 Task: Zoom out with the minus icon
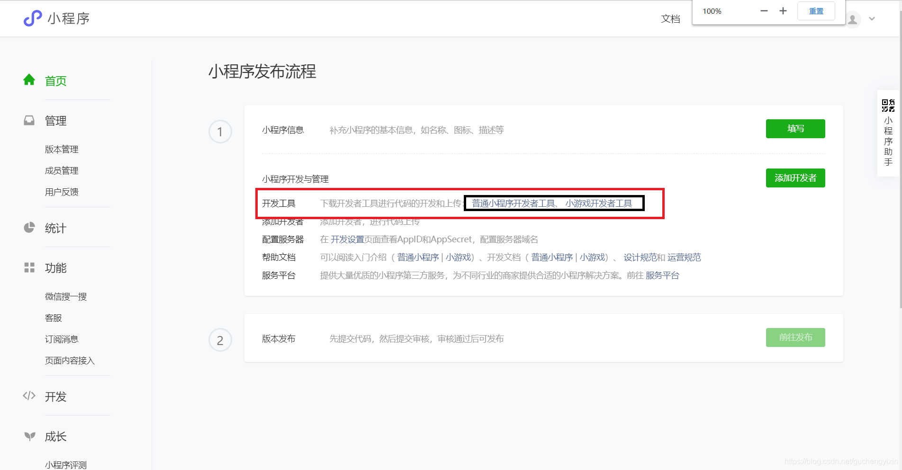click(x=764, y=11)
